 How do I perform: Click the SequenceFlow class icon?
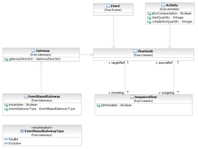(132, 97)
